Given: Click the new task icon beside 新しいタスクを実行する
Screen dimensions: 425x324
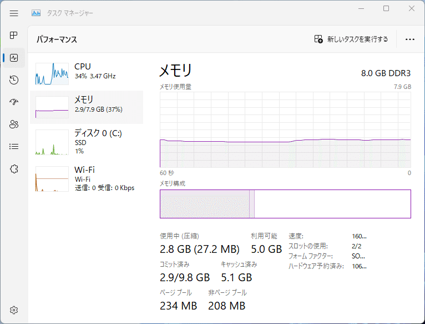Looking at the screenshot, I should tap(318, 39).
